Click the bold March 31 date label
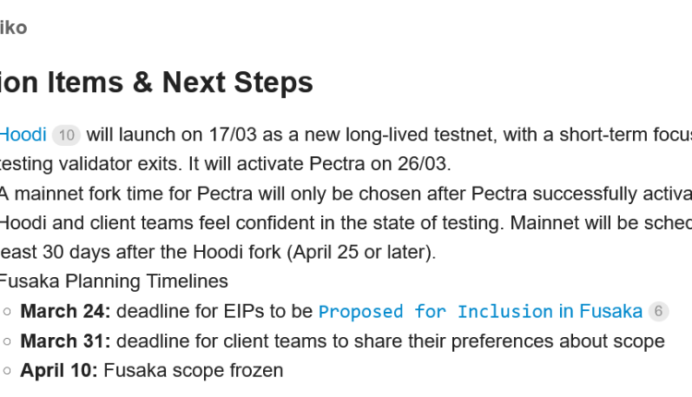 pos(66,341)
